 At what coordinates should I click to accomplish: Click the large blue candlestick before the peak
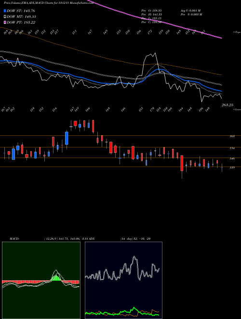67,138
